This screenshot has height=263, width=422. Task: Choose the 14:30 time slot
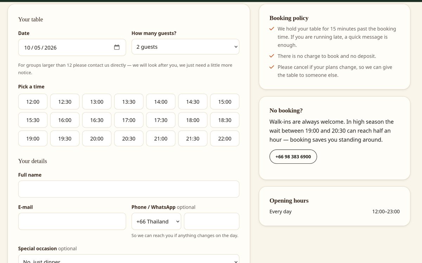193,102
